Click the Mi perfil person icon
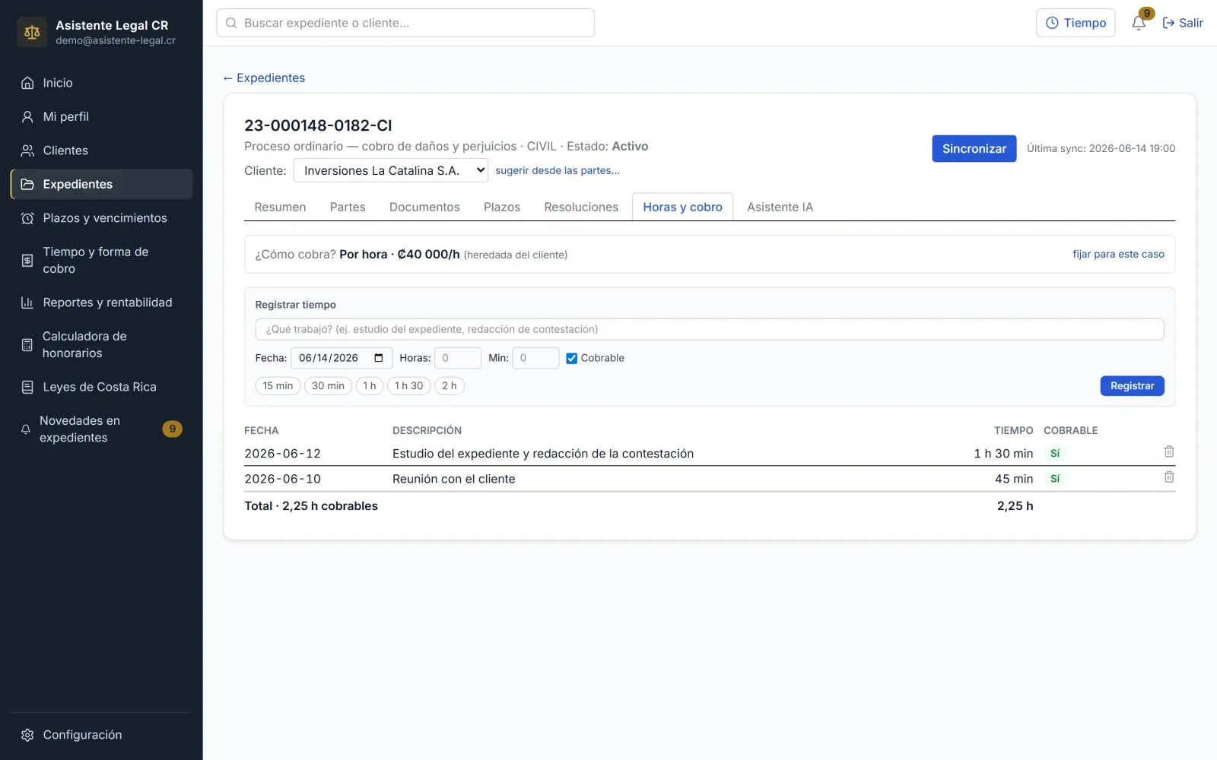Screen dimensions: 1217x760 pyautogui.click(x=27, y=116)
